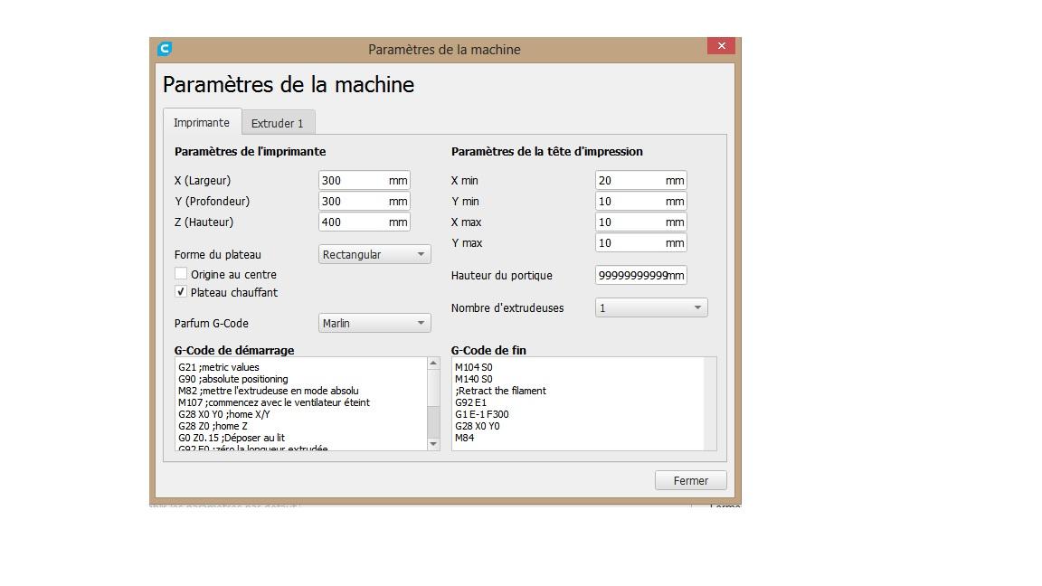Edit the Z (Hauteur) field
1042x586 pixels.
coord(365,222)
